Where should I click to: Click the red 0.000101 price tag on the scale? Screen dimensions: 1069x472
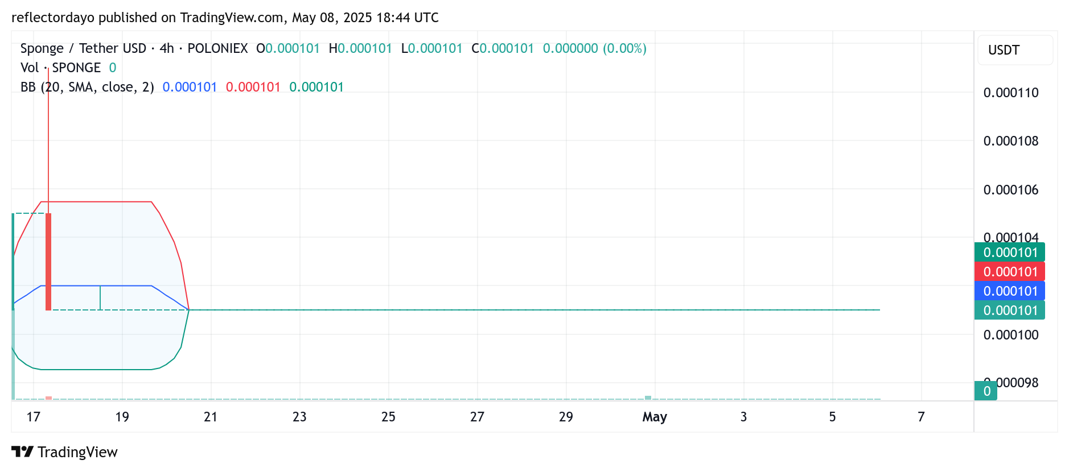[1010, 271]
